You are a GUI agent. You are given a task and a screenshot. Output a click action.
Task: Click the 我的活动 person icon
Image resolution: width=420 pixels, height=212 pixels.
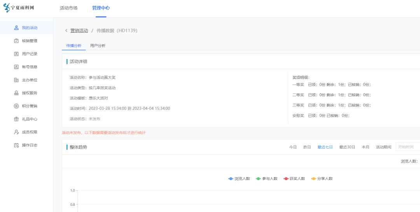point(16,28)
